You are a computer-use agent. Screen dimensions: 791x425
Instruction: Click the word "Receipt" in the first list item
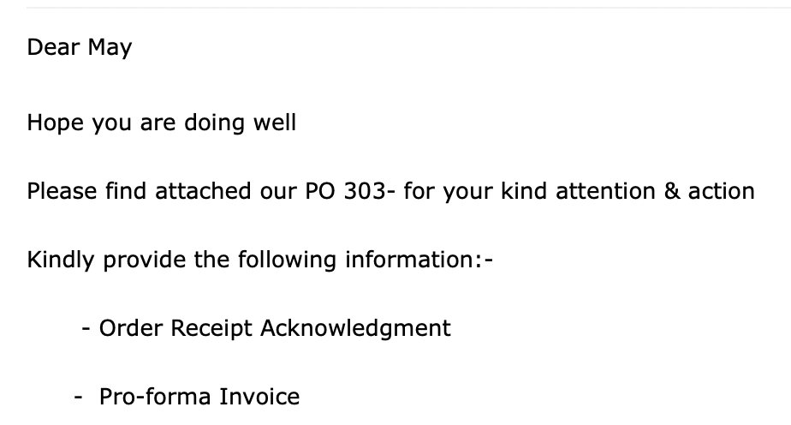[x=211, y=330]
